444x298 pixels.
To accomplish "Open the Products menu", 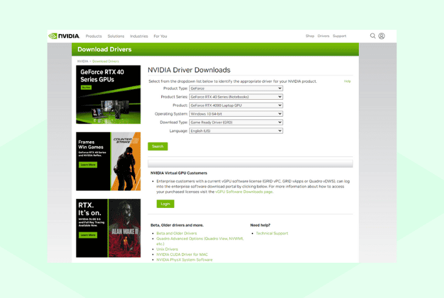I will [94, 36].
